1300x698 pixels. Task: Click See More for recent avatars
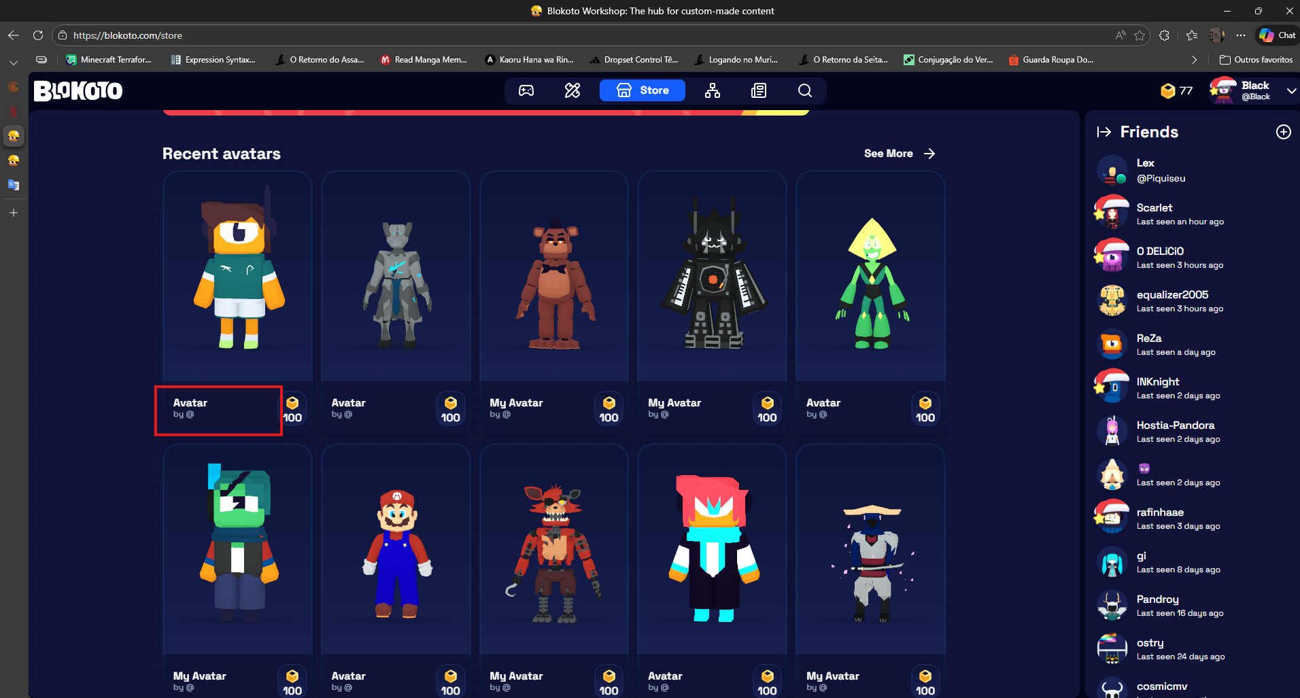click(899, 154)
